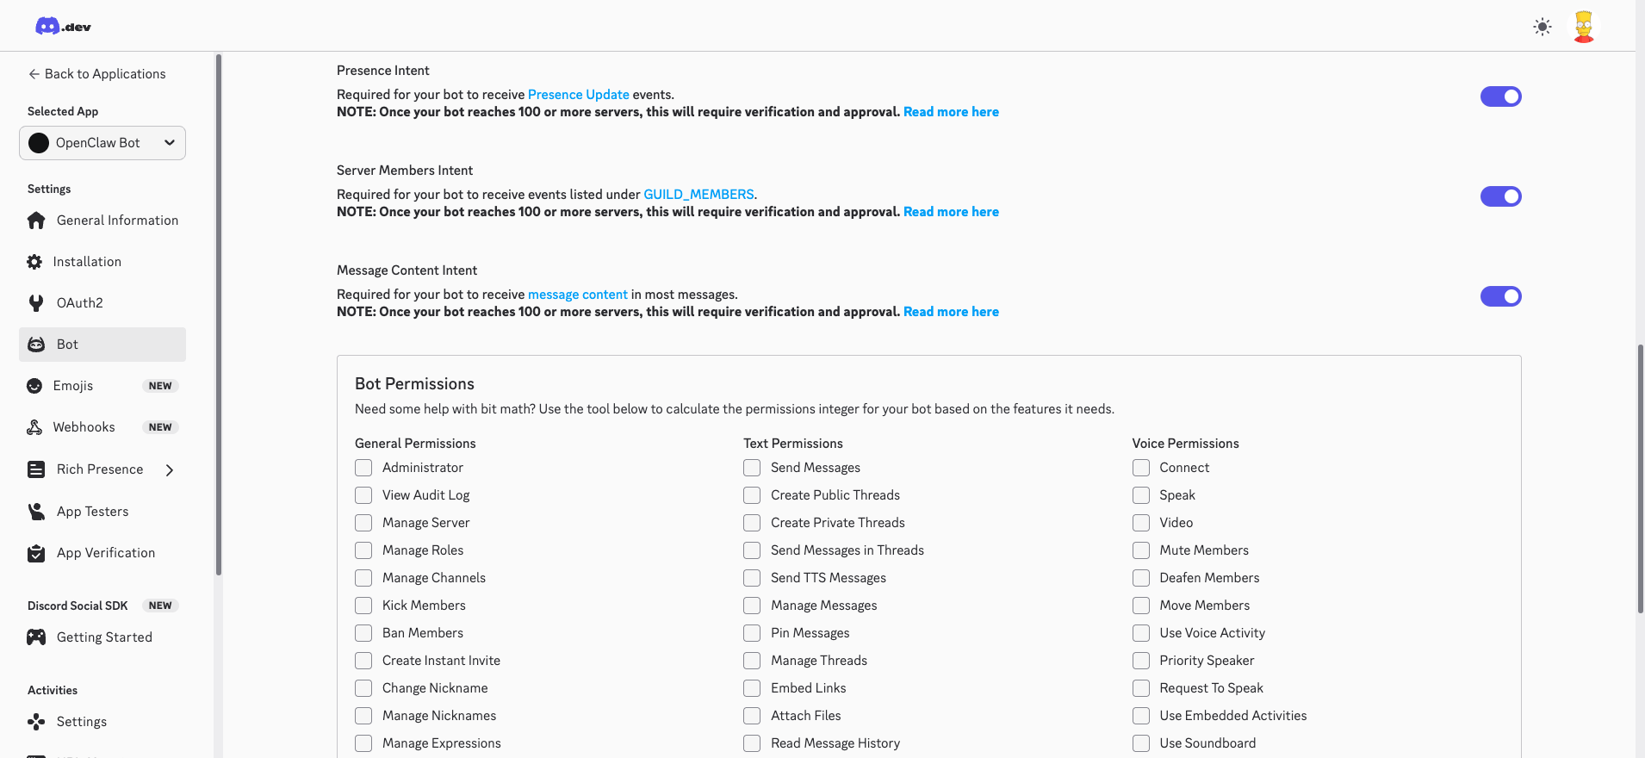Open the OpenClaw Bot app dropdown

tap(102, 143)
